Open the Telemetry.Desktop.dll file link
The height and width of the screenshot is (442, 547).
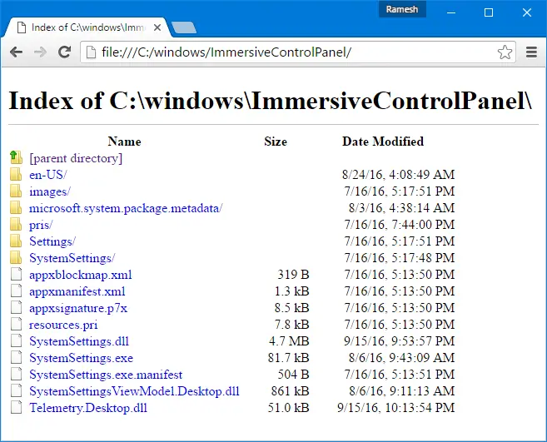click(x=88, y=408)
